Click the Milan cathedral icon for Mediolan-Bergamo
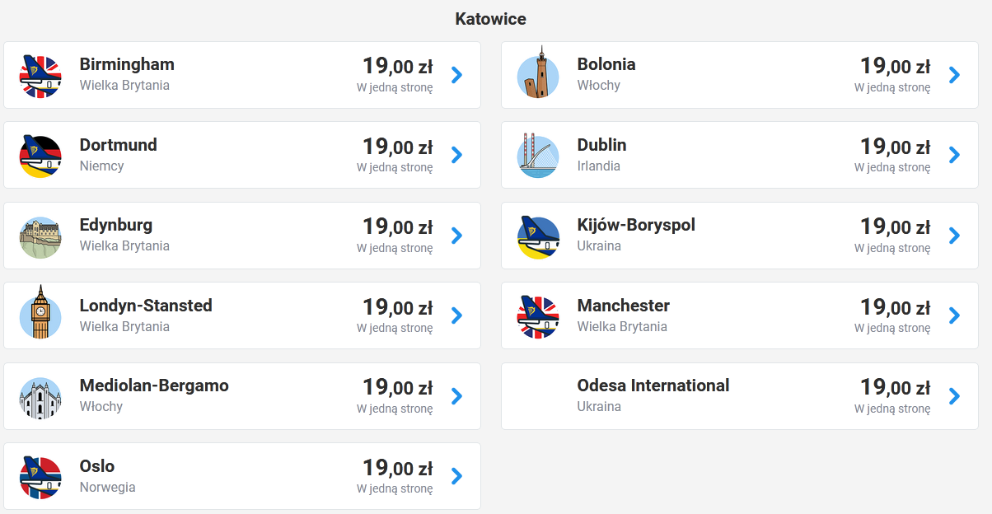Image resolution: width=992 pixels, height=514 pixels. [40, 397]
